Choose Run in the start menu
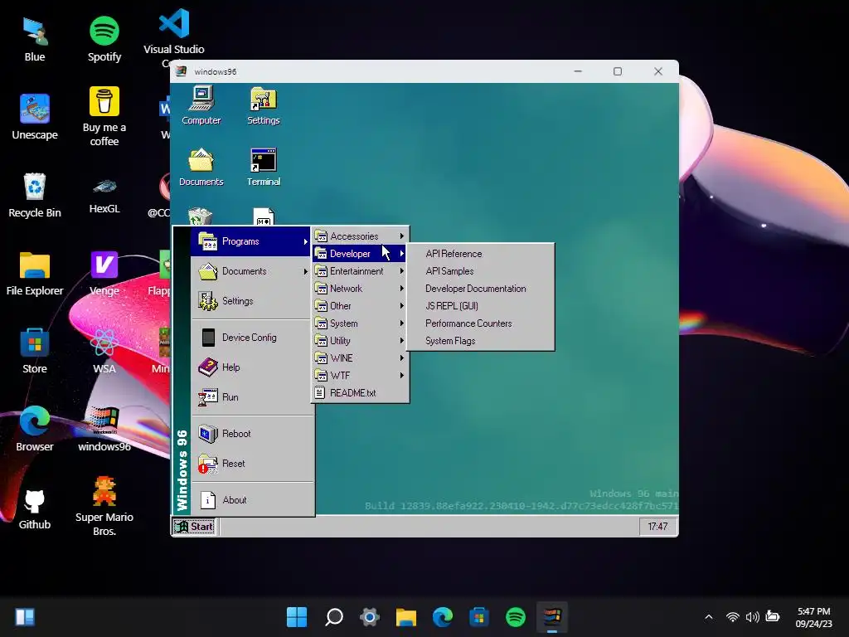 pos(251,397)
